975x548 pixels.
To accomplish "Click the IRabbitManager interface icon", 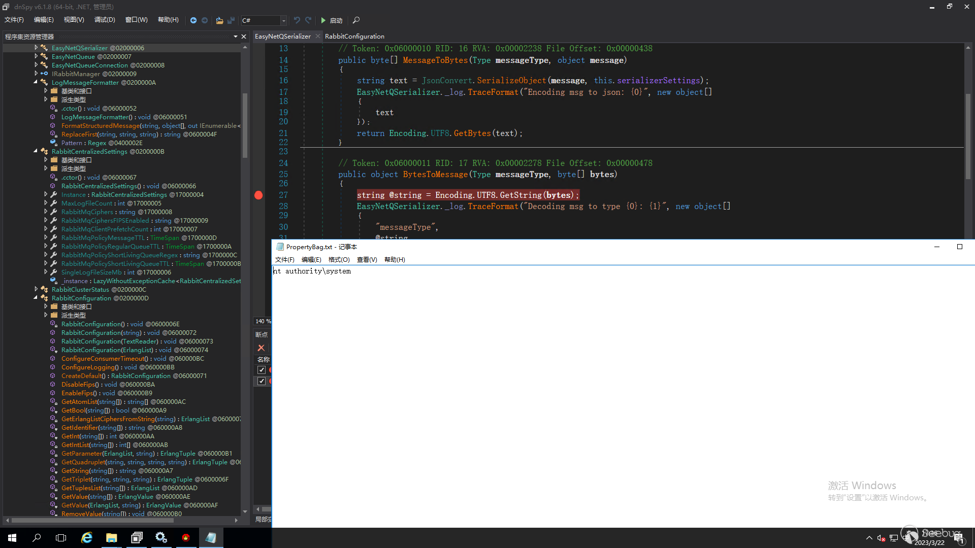I will pyautogui.click(x=44, y=74).
